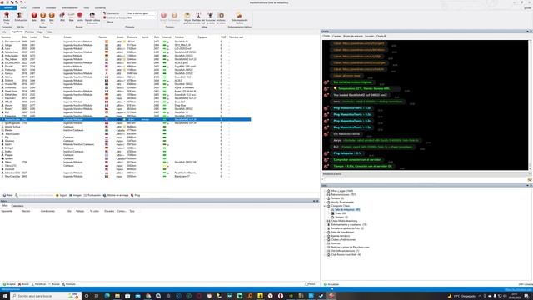Click Aceptar in the Retos panel
Viewport: 533px width, 300px height.
[9, 284]
